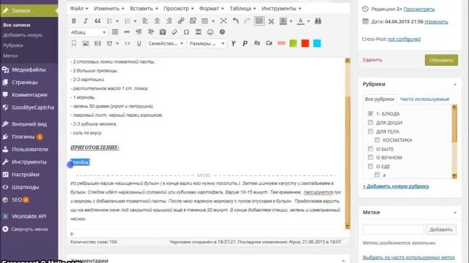Open the Изменить menu
The height and width of the screenshot is (263, 469).
tap(109, 9)
